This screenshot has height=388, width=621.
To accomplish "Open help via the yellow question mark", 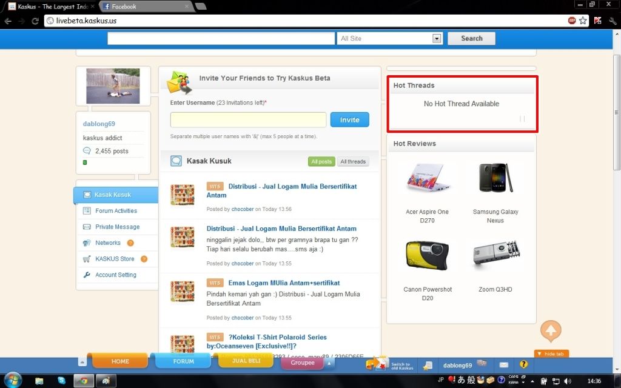I will tap(523, 364).
